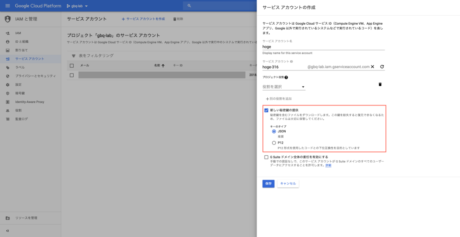Click the '削除' delete button in toolbar
Screen dimensions: 460x237
(x=178, y=19)
